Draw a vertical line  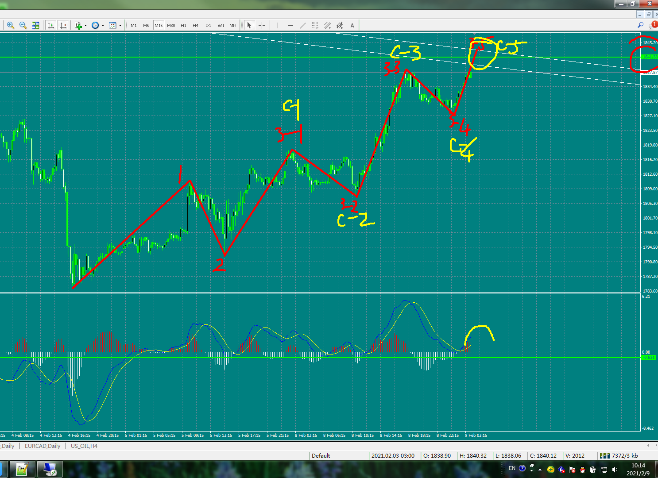278,26
